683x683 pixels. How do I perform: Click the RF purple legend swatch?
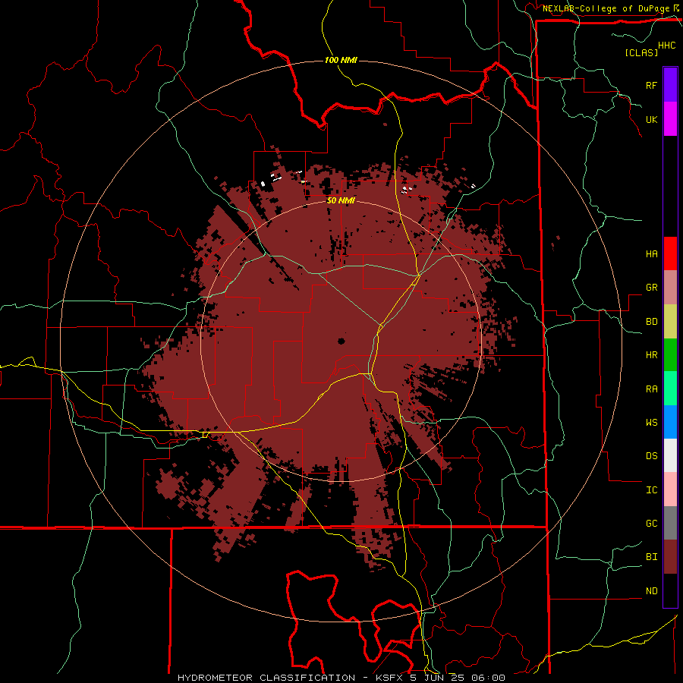click(x=670, y=85)
